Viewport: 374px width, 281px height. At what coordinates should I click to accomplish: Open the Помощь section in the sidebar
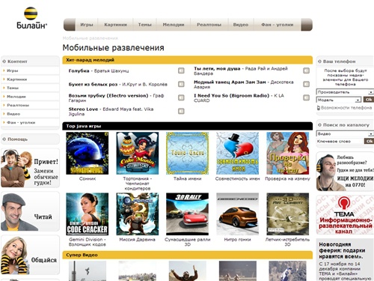(30, 139)
